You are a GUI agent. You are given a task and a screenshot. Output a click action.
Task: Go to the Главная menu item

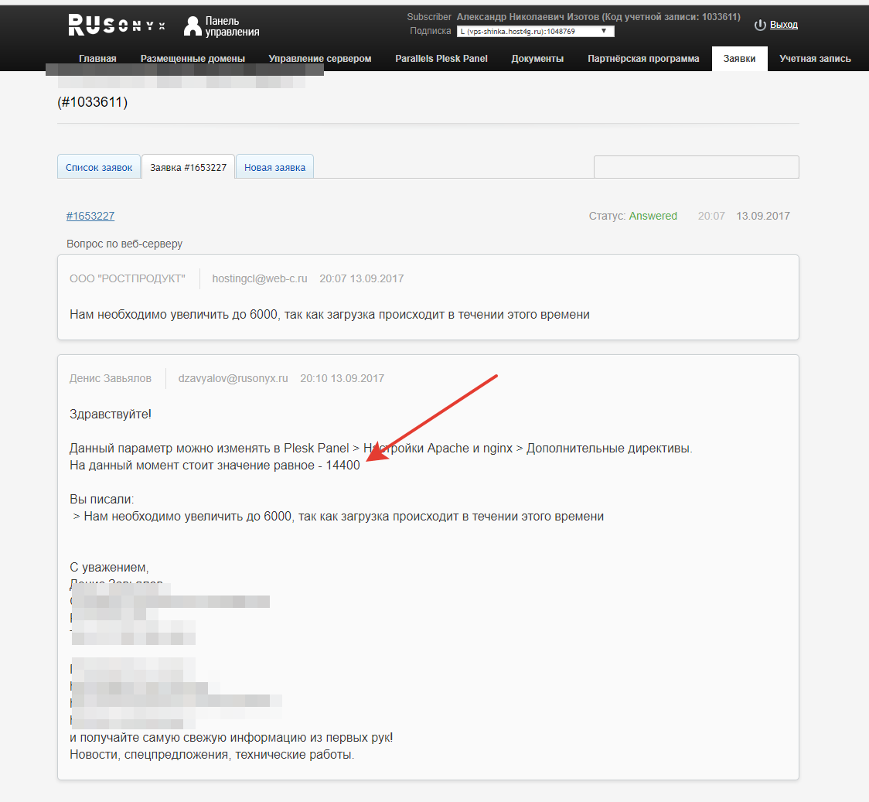(x=97, y=59)
